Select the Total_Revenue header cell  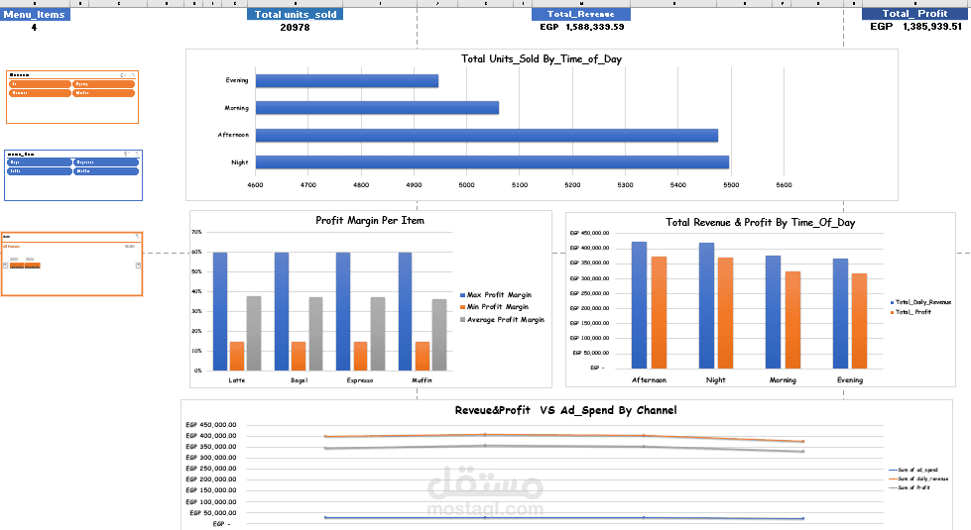point(581,14)
